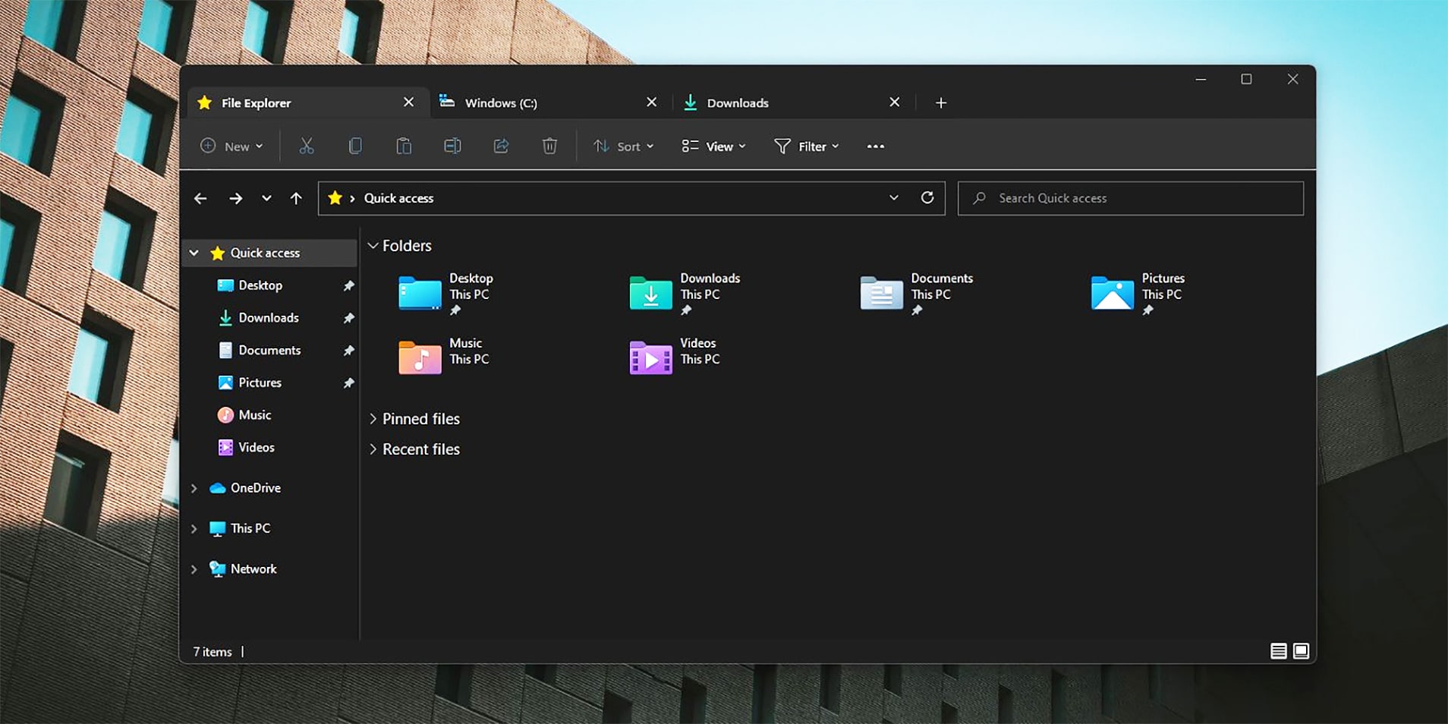The image size is (1448, 724).
Task: Switch to details list view in status bar
Action: tap(1278, 651)
